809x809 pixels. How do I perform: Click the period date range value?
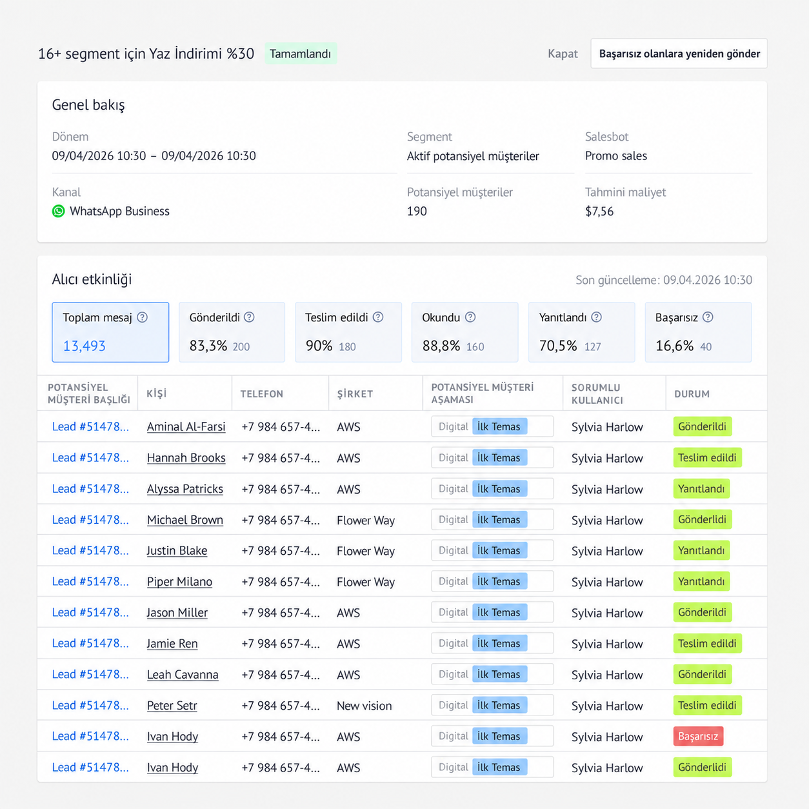[154, 156]
